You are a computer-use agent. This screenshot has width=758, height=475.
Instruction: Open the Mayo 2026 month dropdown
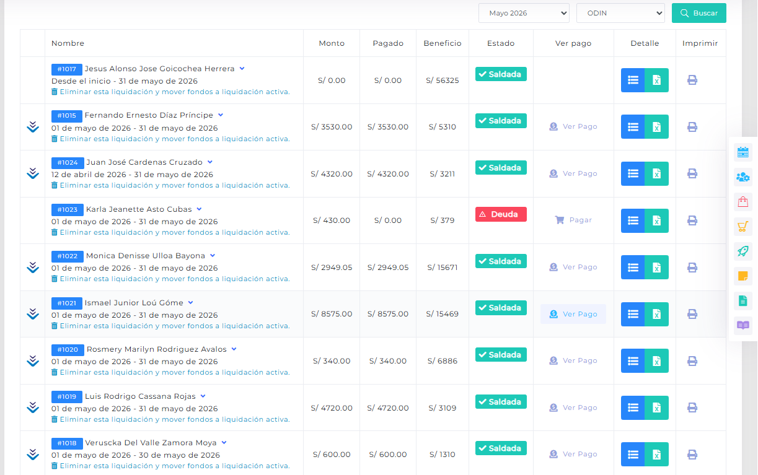[x=524, y=13]
